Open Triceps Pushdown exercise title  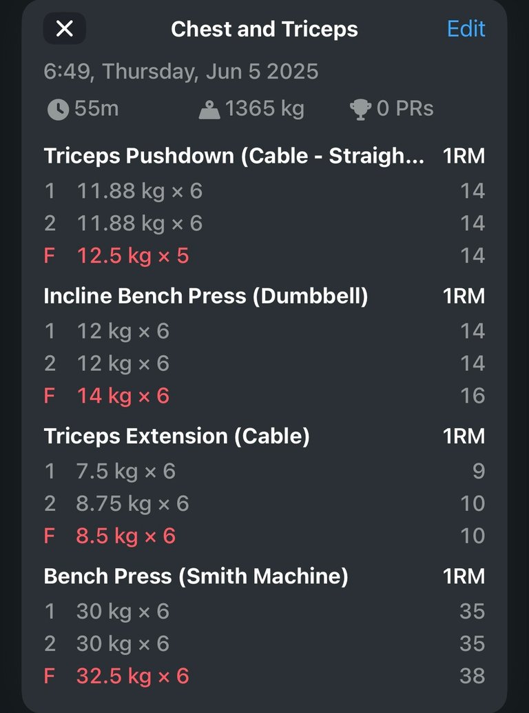234,156
